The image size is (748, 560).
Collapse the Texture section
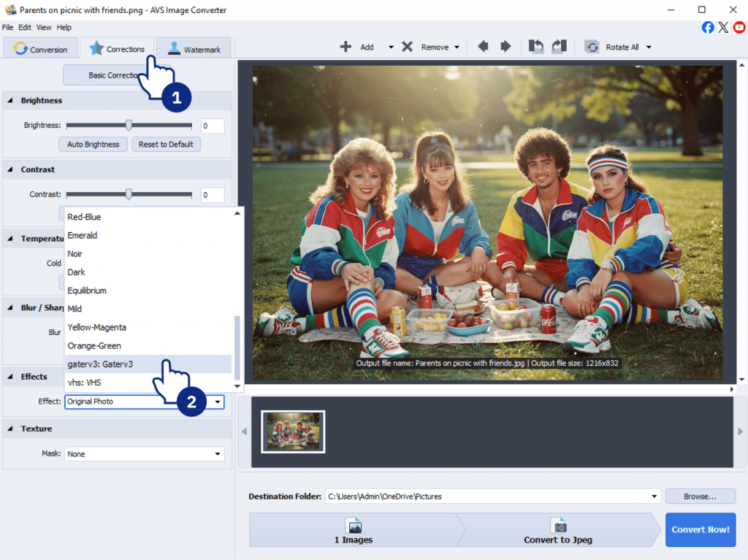(x=11, y=429)
